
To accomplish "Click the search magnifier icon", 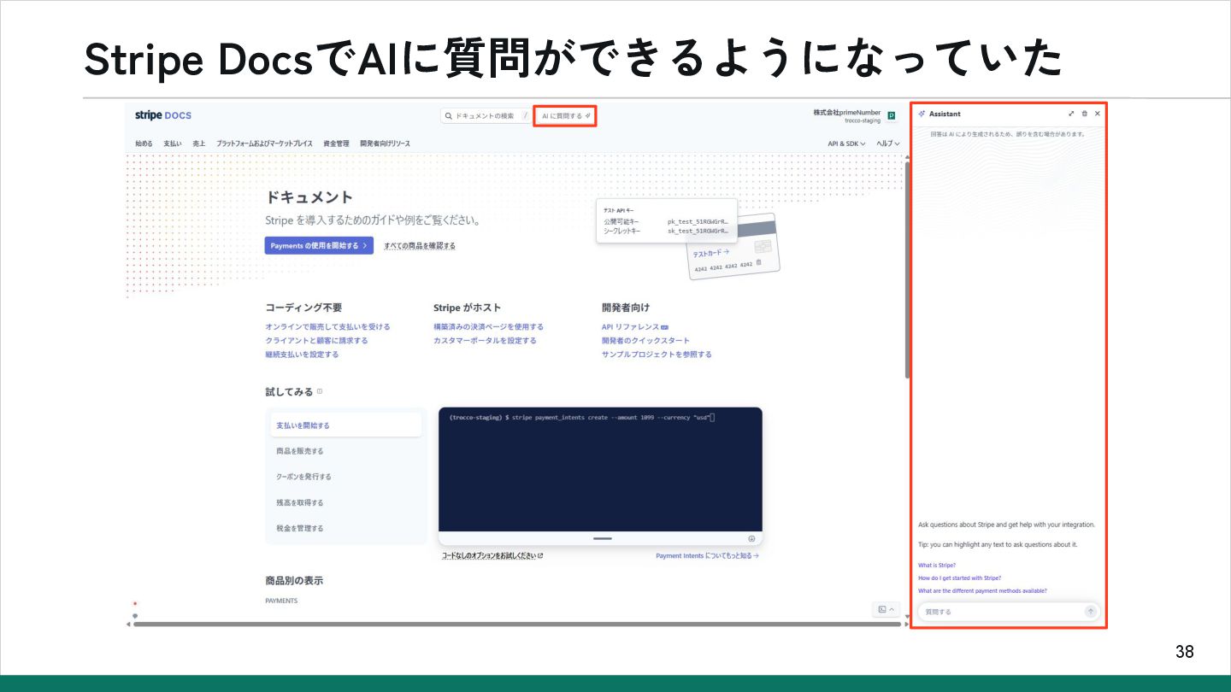I will tap(449, 115).
